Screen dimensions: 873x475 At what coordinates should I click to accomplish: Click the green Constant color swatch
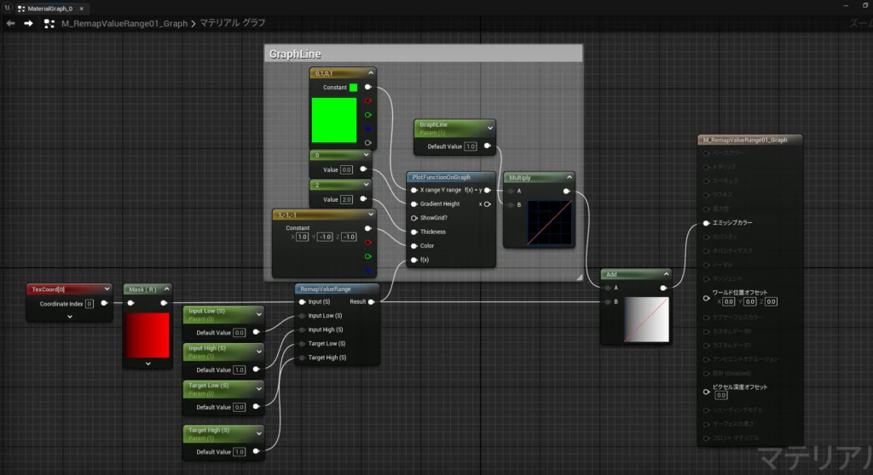click(353, 87)
